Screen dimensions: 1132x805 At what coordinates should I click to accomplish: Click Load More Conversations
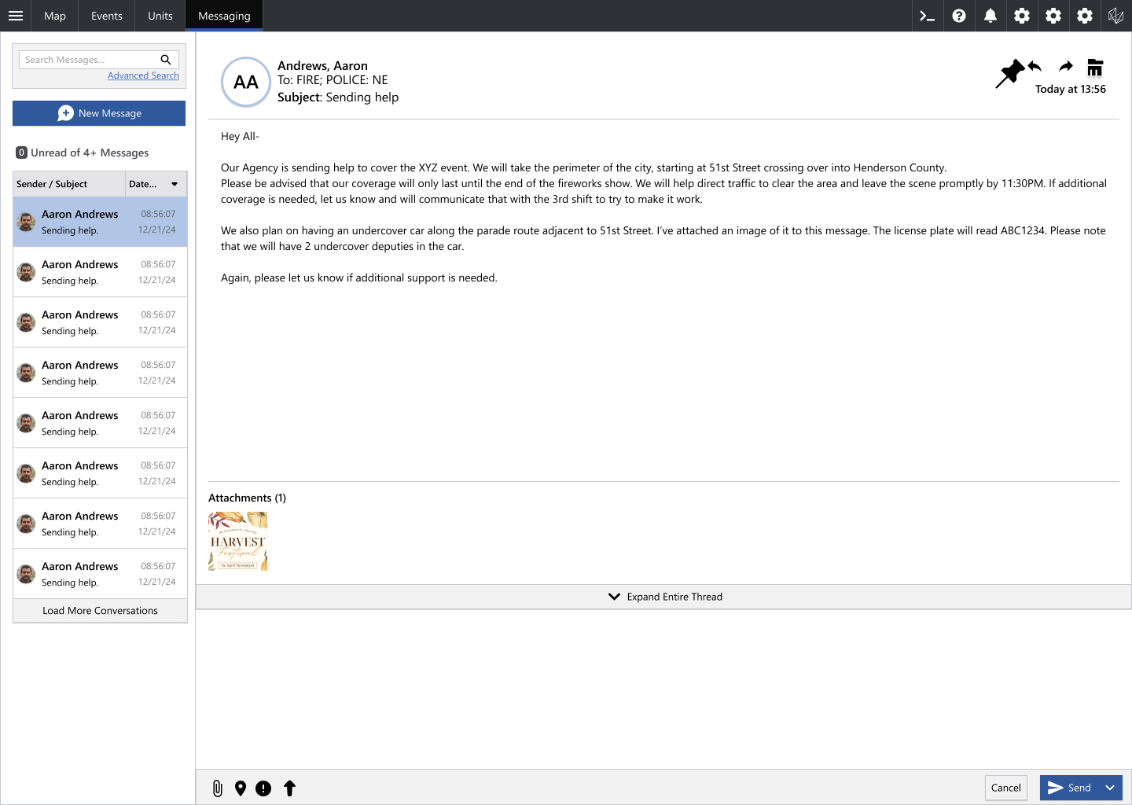click(100, 611)
